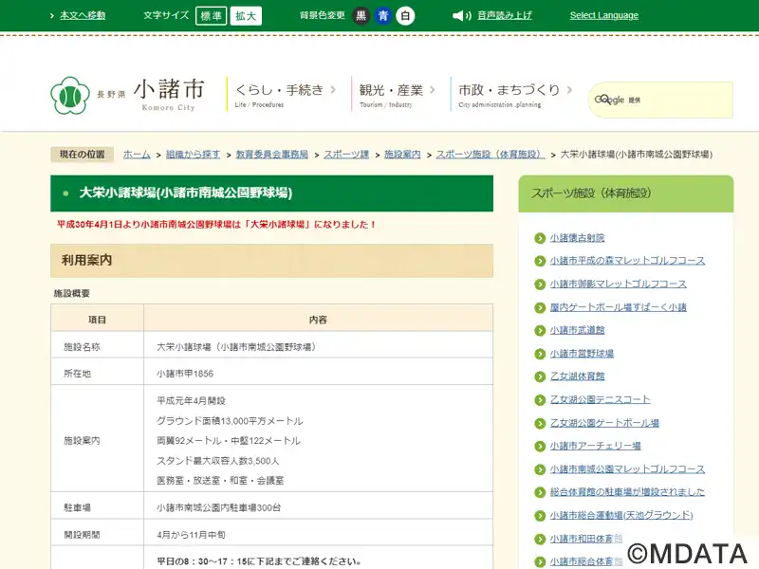Viewport: 759px width, 569px height.
Task: Click the arrow icon beside 本文へ移動
Action: [52, 15]
